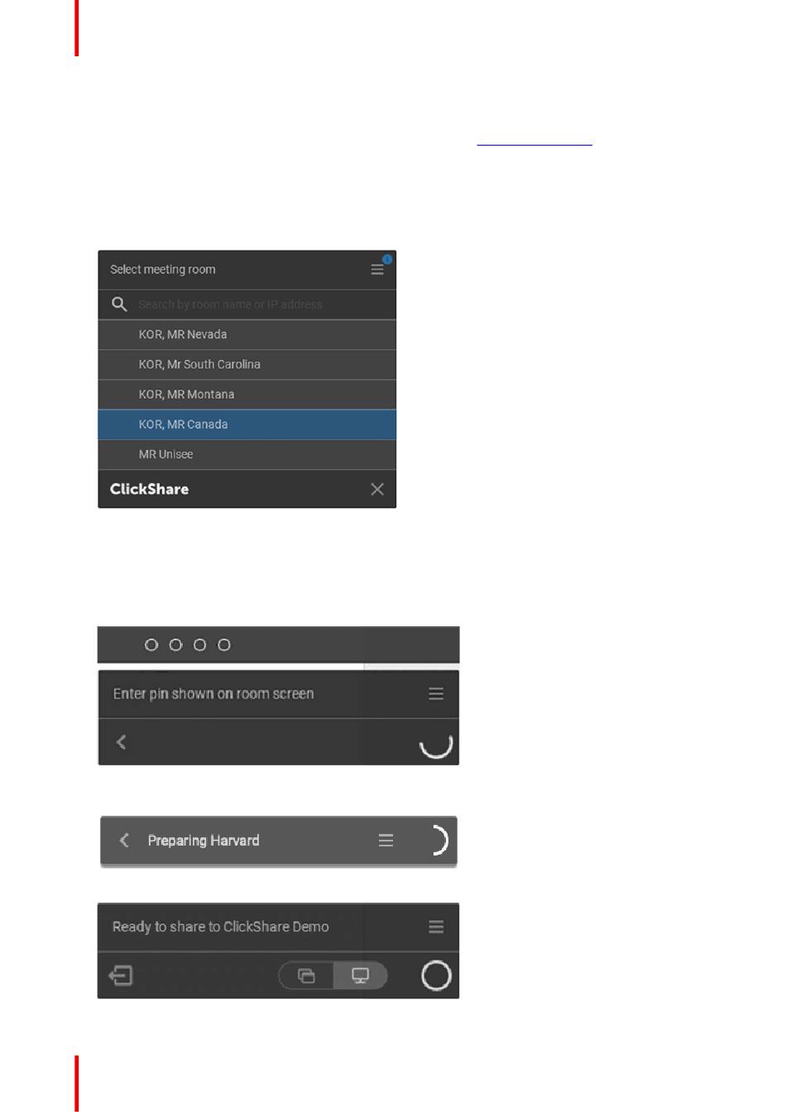Go back from the Enter pin screen
This screenshot has height=1112, width=786.
click(x=122, y=742)
